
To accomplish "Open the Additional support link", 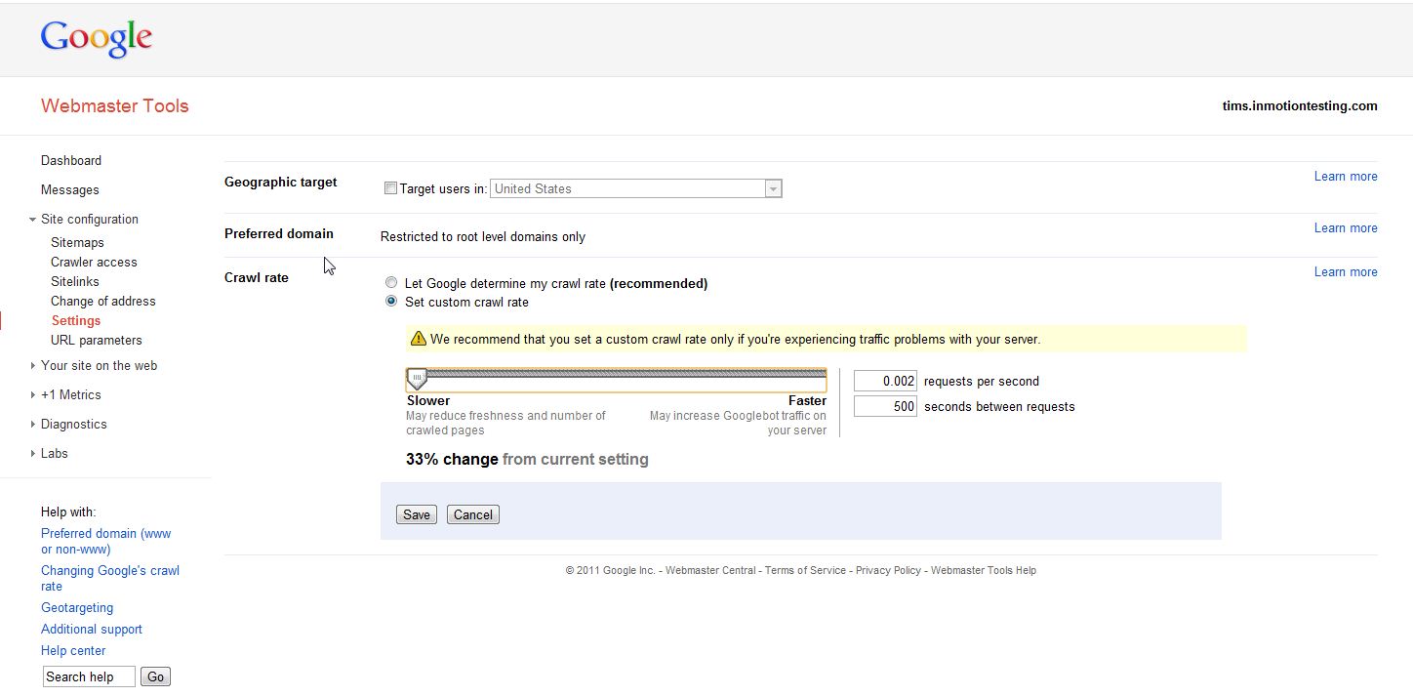I will pos(92,629).
